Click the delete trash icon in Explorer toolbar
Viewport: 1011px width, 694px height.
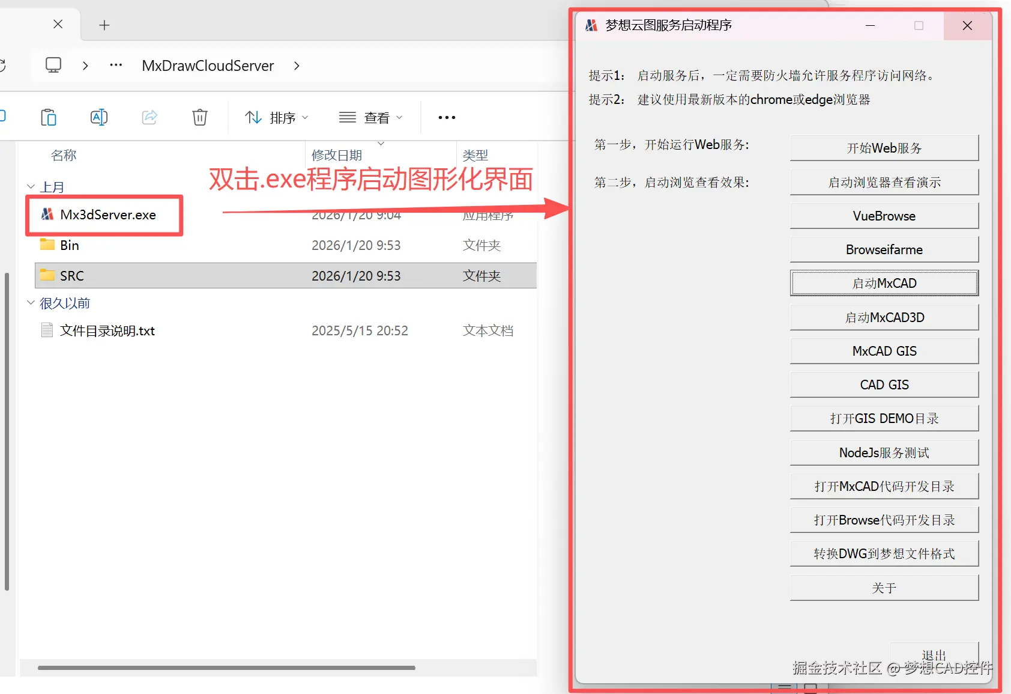click(200, 117)
